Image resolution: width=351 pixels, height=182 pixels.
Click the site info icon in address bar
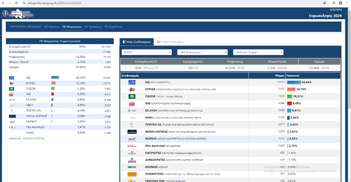pyautogui.click(x=24, y=3)
